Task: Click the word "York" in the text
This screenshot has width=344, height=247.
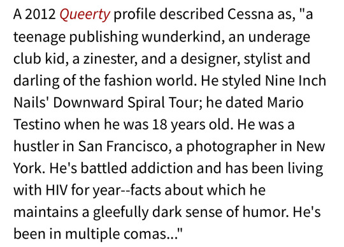Action: coord(29,168)
